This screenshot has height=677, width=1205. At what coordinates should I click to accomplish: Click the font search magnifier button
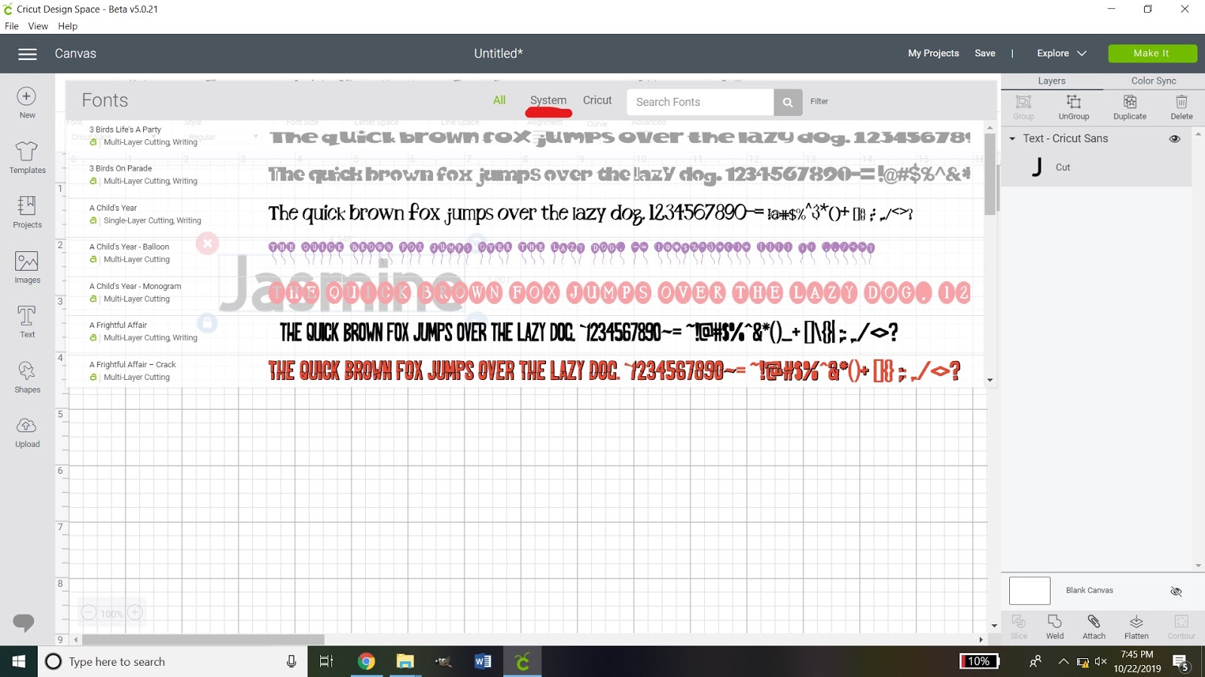click(x=787, y=102)
